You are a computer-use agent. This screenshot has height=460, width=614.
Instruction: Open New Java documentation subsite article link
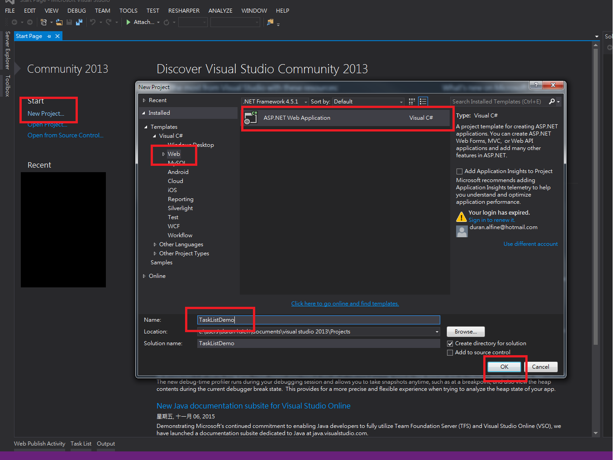(253, 406)
